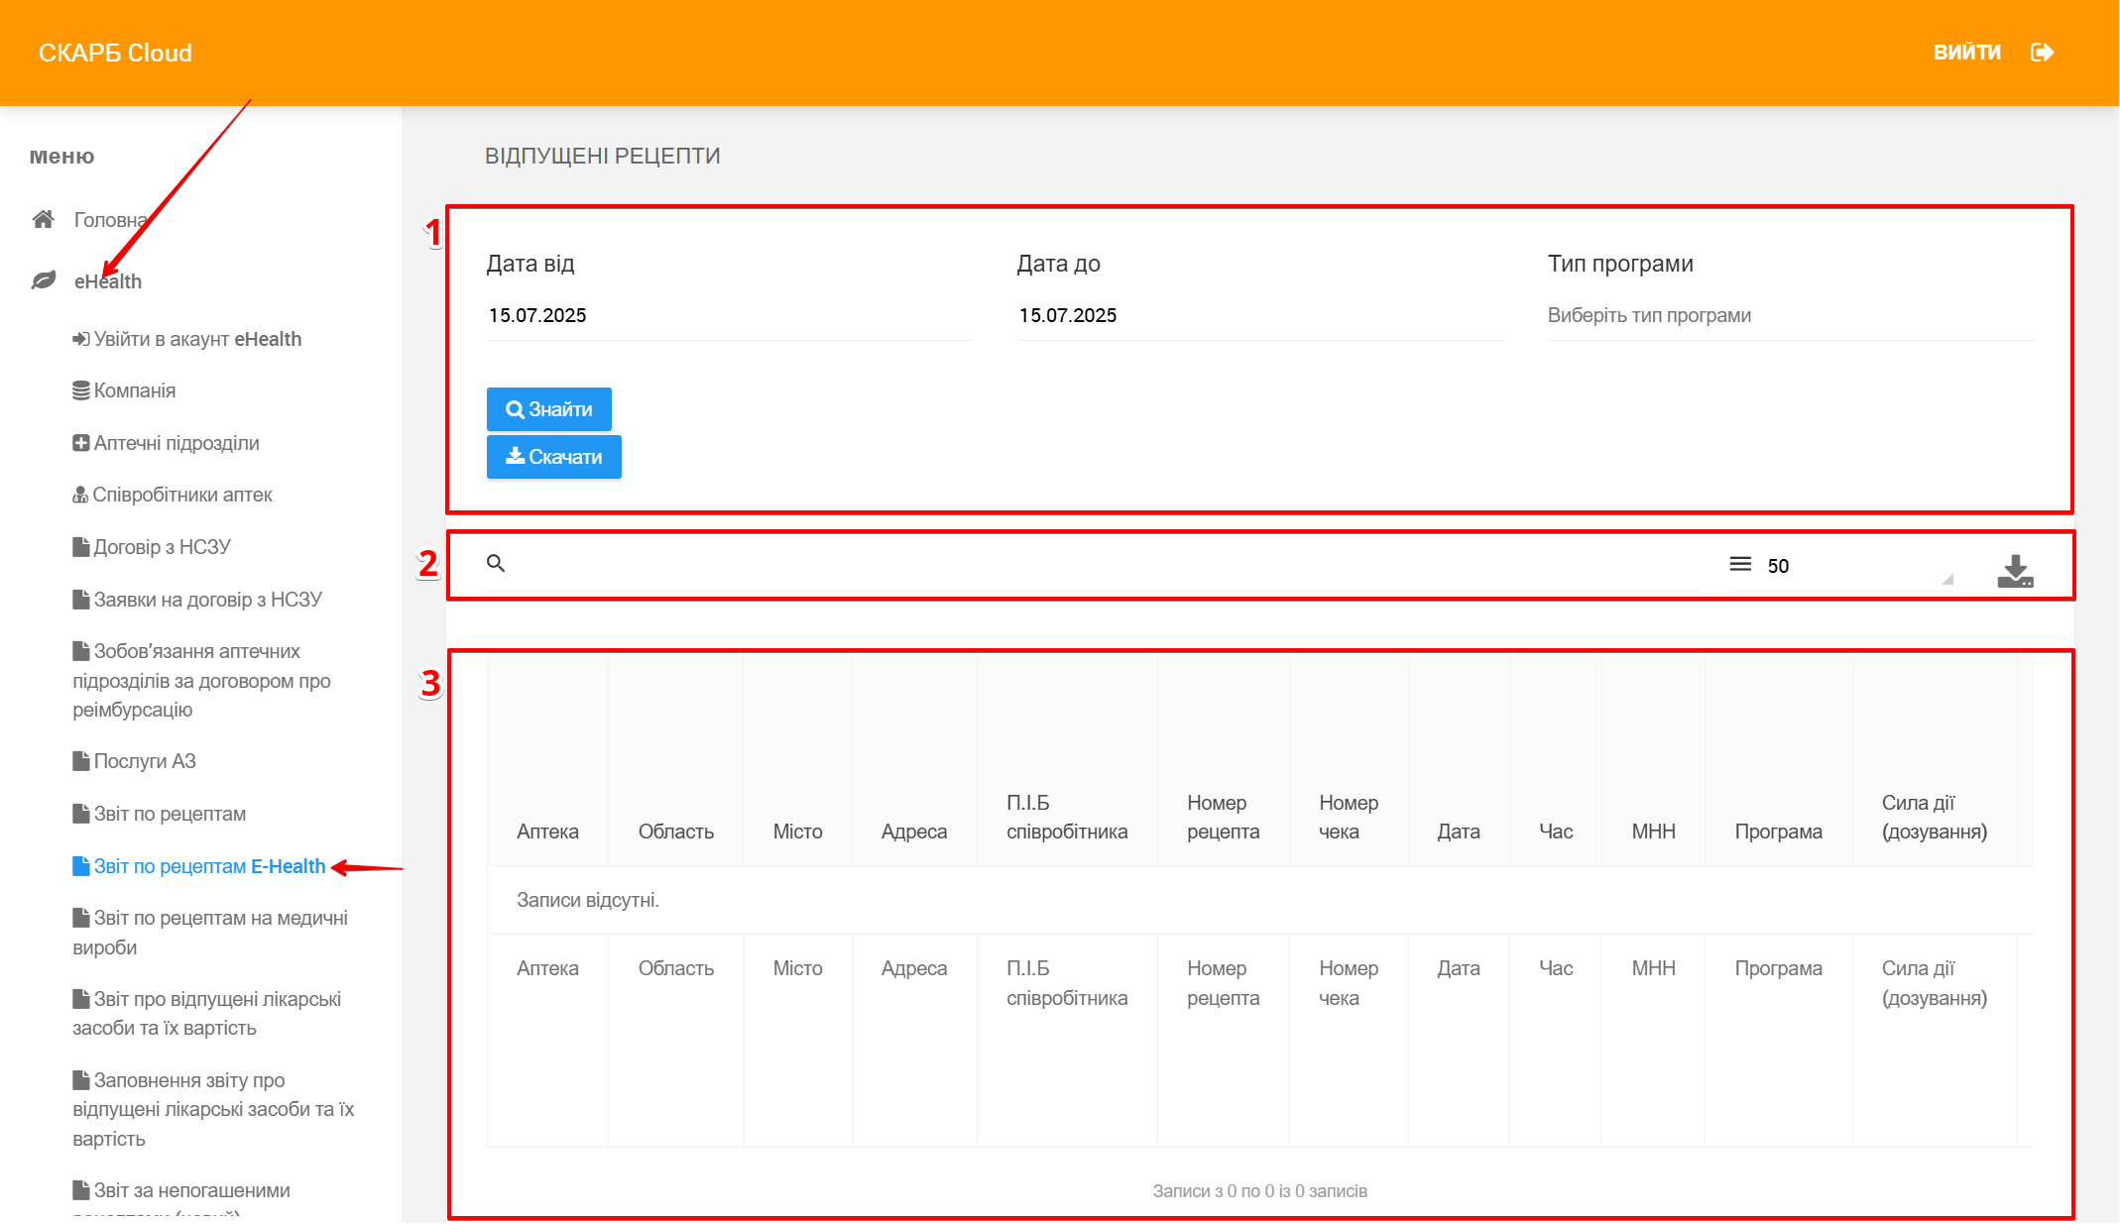Click the ВИЙТИ logout link
The width and height of the screenshot is (2120, 1224).
pos(1966,53)
